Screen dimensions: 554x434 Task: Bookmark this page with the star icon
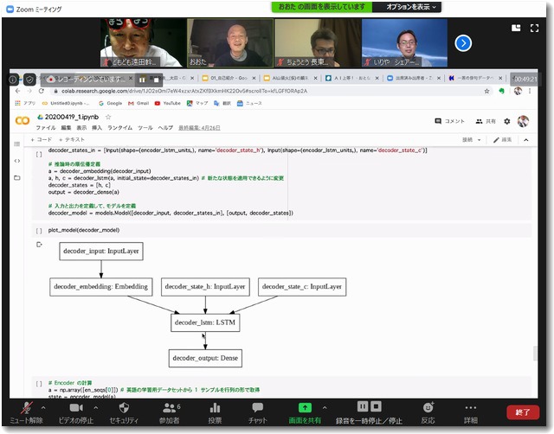(486, 91)
